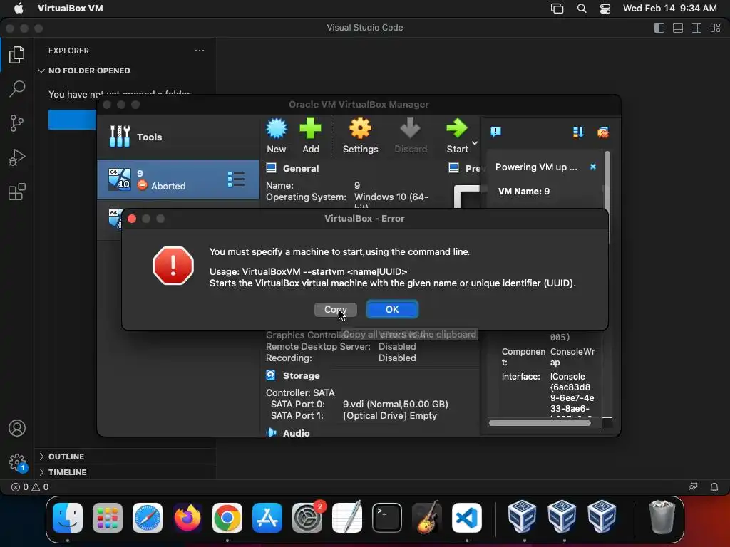This screenshot has width=730, height=547.
Task: Open the Apple menu
Action: 19,8
